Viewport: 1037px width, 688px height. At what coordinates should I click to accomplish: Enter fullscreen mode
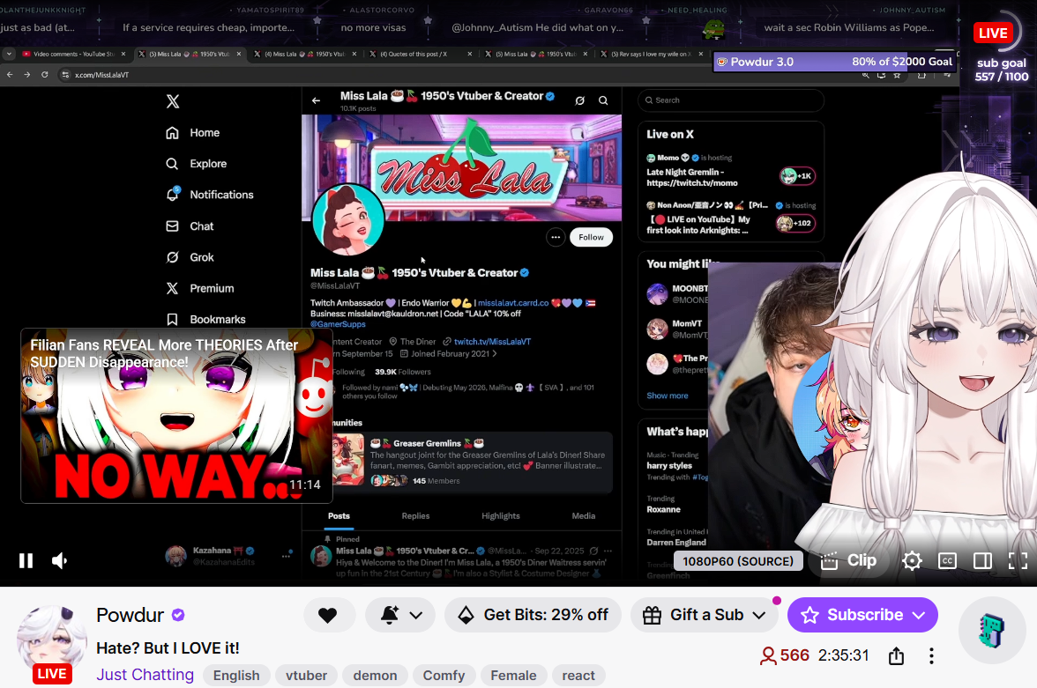coord(1018,561)
